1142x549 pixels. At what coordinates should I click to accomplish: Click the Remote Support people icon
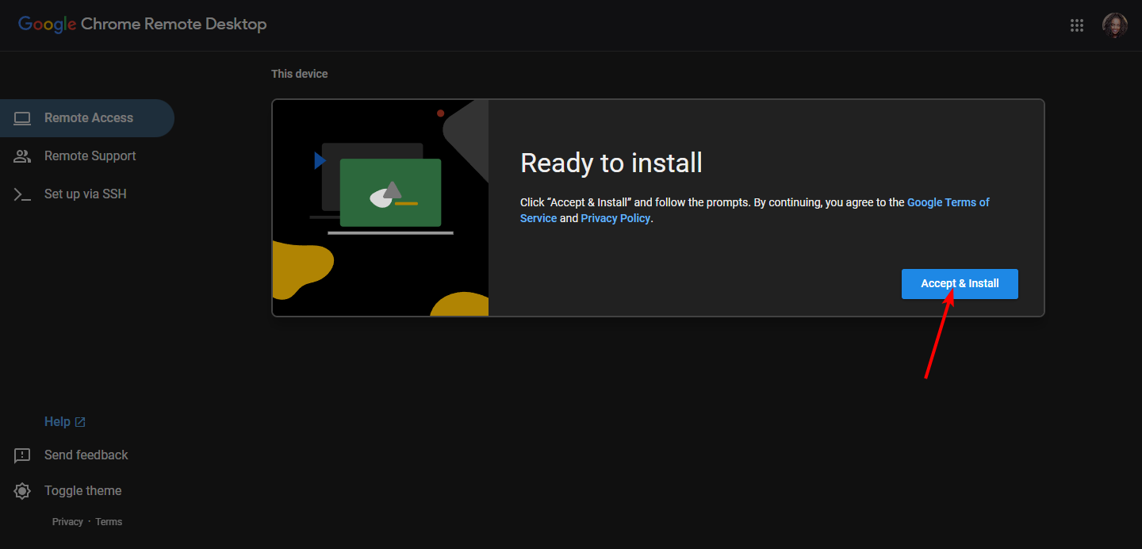tap(22, 156)
